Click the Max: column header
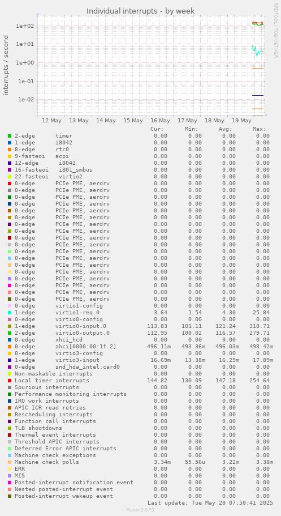The image size is (281, 516). pyautogui.click(x=260, y=129)
